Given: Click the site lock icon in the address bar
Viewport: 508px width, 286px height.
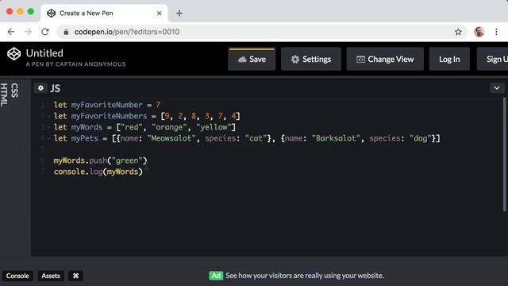Looking at the screenshot, I should click(x=66, y=32).
